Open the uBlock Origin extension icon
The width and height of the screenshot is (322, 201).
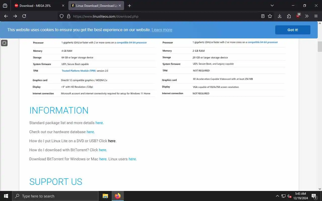298,16
